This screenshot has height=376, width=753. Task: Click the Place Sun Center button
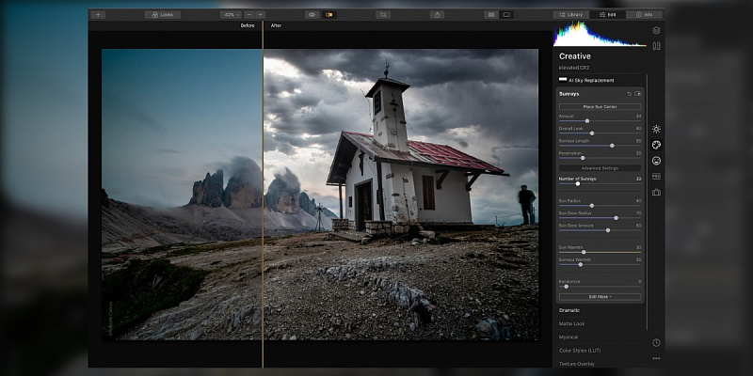click(600, 107)
